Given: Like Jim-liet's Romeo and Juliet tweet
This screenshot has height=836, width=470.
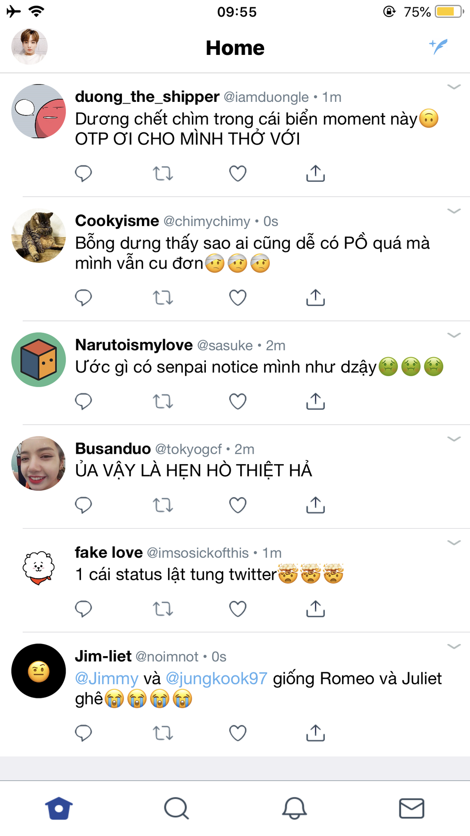Looking at the screenshot, I should tap(238, 733).
